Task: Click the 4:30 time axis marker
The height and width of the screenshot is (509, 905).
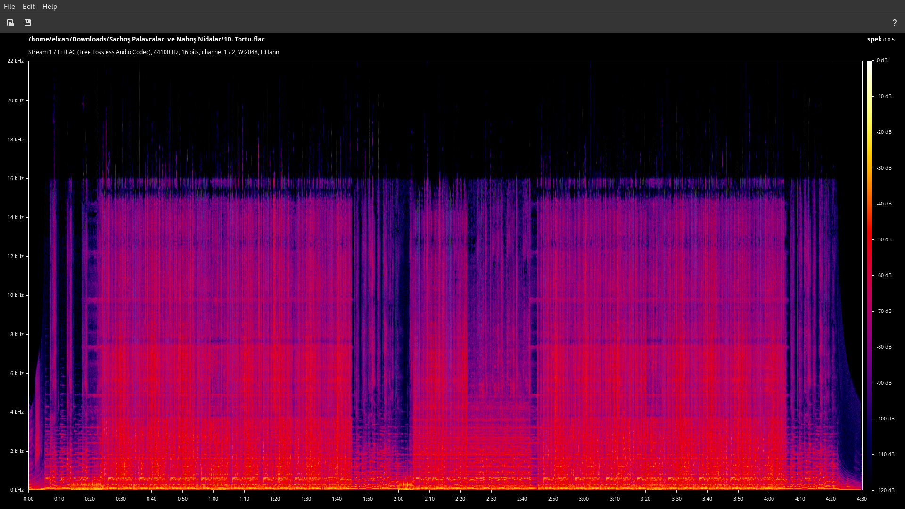Action: pos(862,499)
